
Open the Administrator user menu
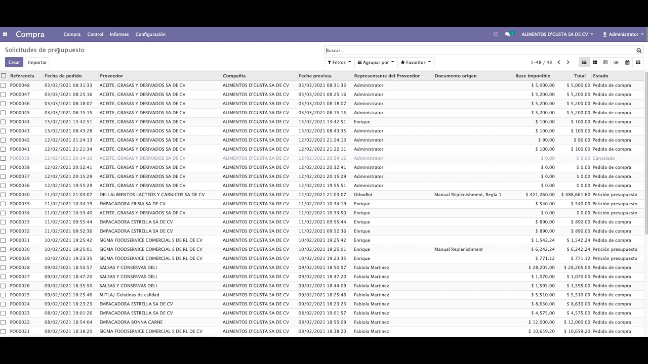(623, 34)
